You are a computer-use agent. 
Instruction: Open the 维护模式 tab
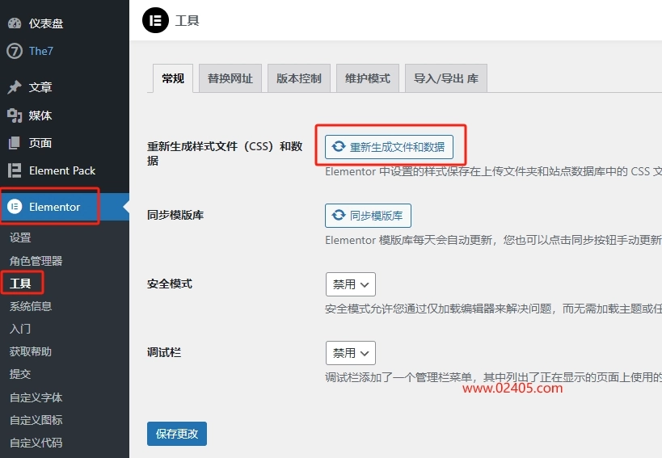pos(368,78)
